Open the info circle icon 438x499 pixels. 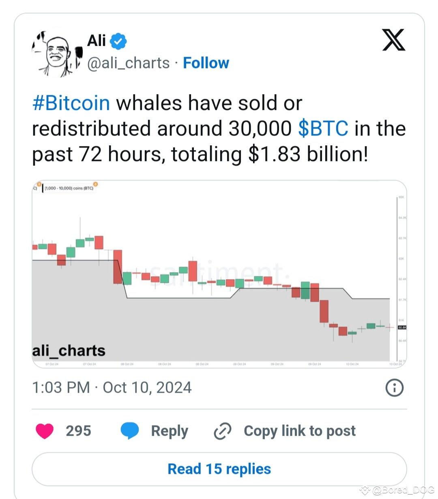[x=394, y=388]
